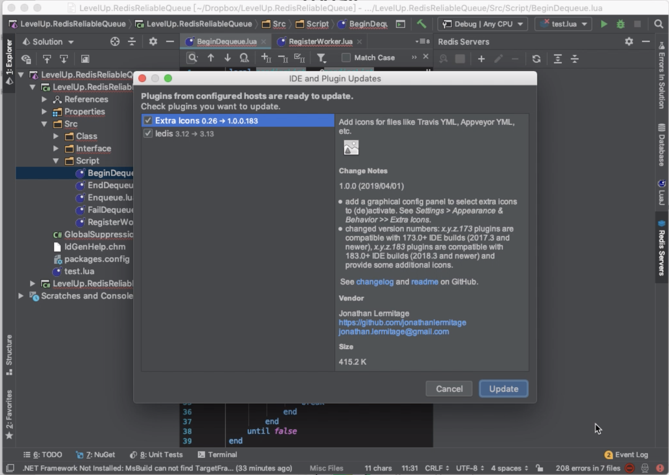Toggle the Match Case checkbox
This screenshot has height=475, width=669.
click(346, 58)
